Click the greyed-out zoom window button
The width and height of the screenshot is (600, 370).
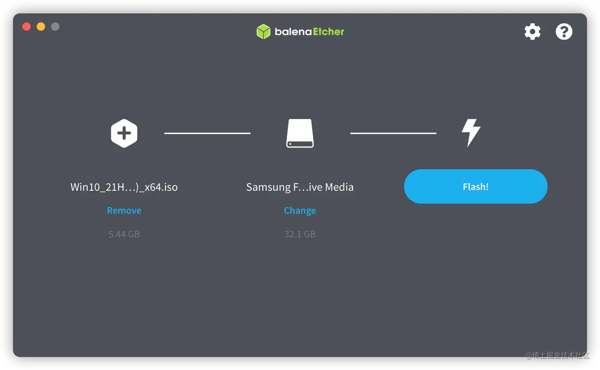click(x=55, y=27)
